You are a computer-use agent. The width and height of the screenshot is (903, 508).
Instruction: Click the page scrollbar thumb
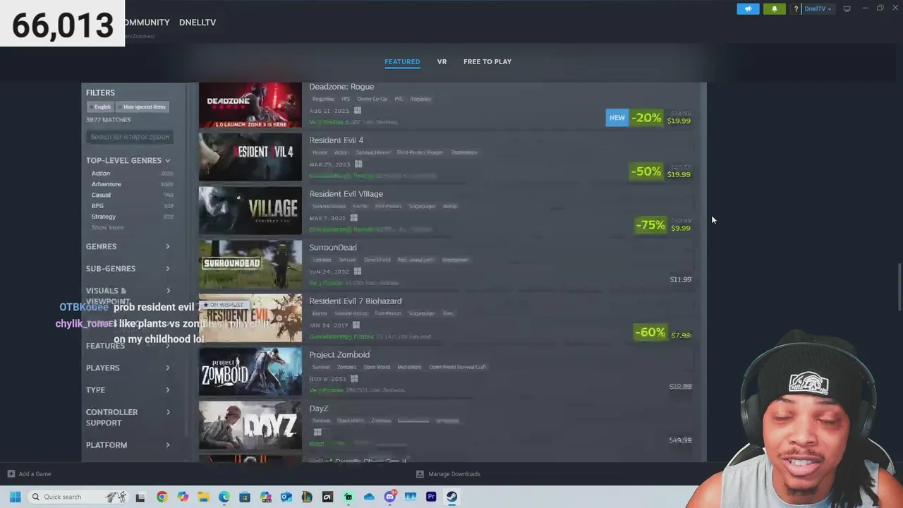(x=899, y=286)
